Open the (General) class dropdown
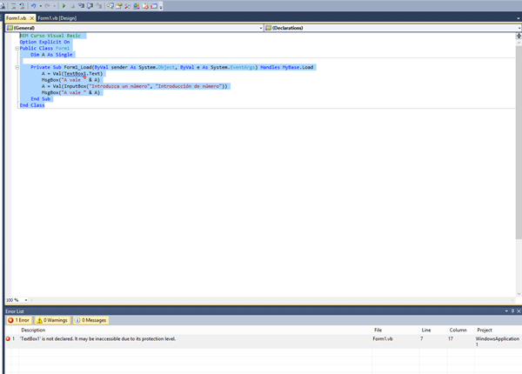This screenshot has width=522, height=374. (x=135, y=28)
